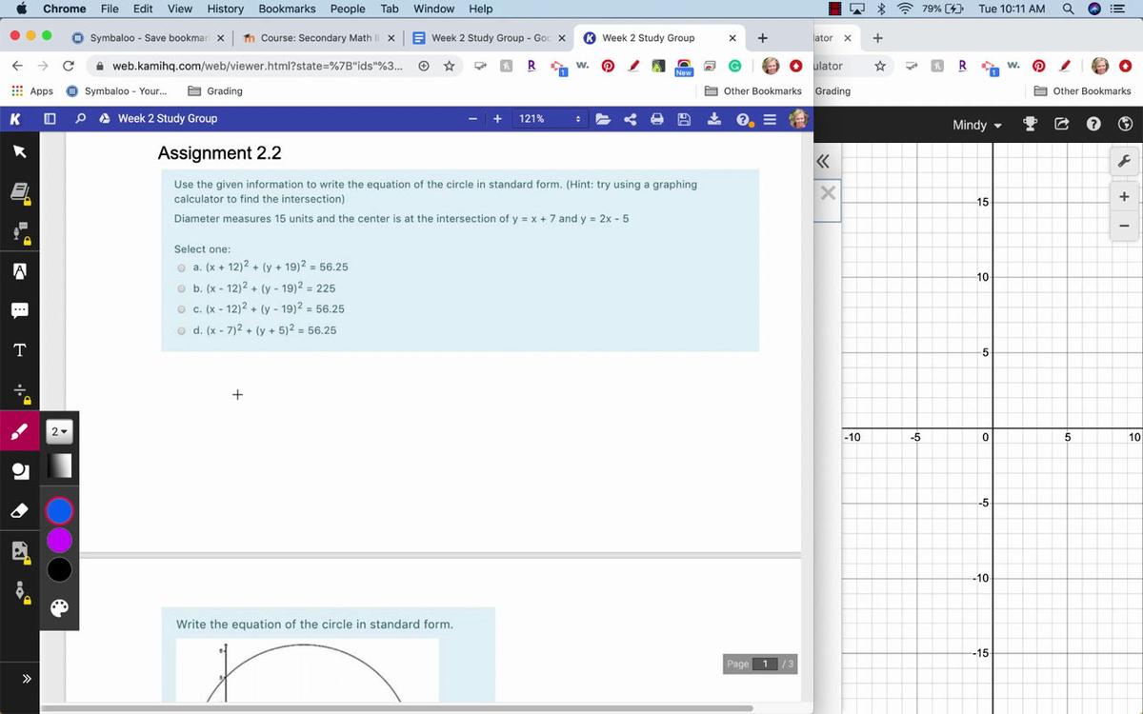Select the Kami Text Box tool
The image size is (1143, 714).
[x=19, y=350]
